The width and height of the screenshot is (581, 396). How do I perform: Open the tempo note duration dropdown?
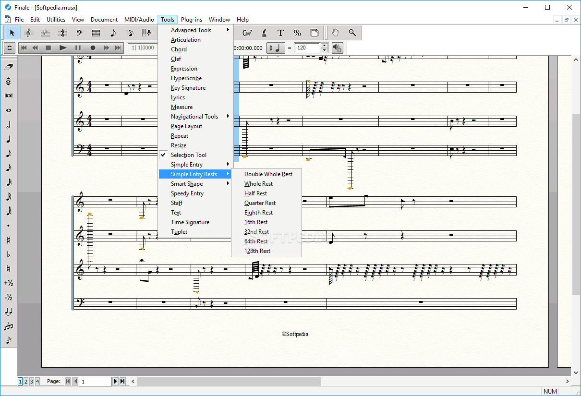tap(276, 48)
